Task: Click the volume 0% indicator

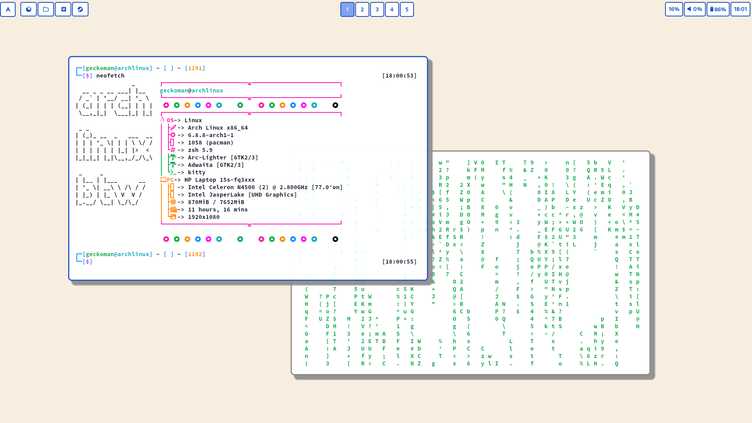Action: [694, 9]
